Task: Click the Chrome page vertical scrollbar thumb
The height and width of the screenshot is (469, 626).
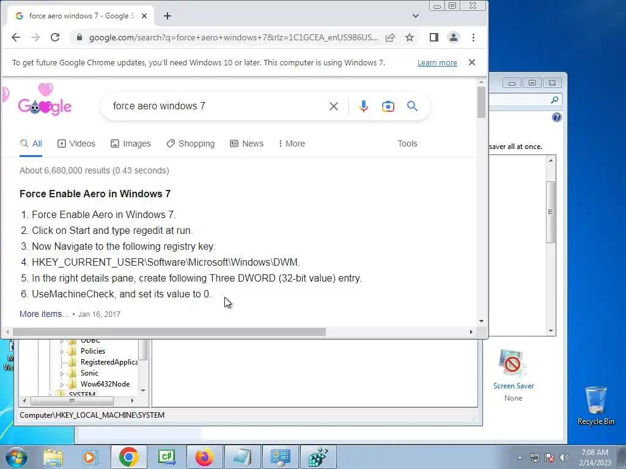Action: (481, 102)
